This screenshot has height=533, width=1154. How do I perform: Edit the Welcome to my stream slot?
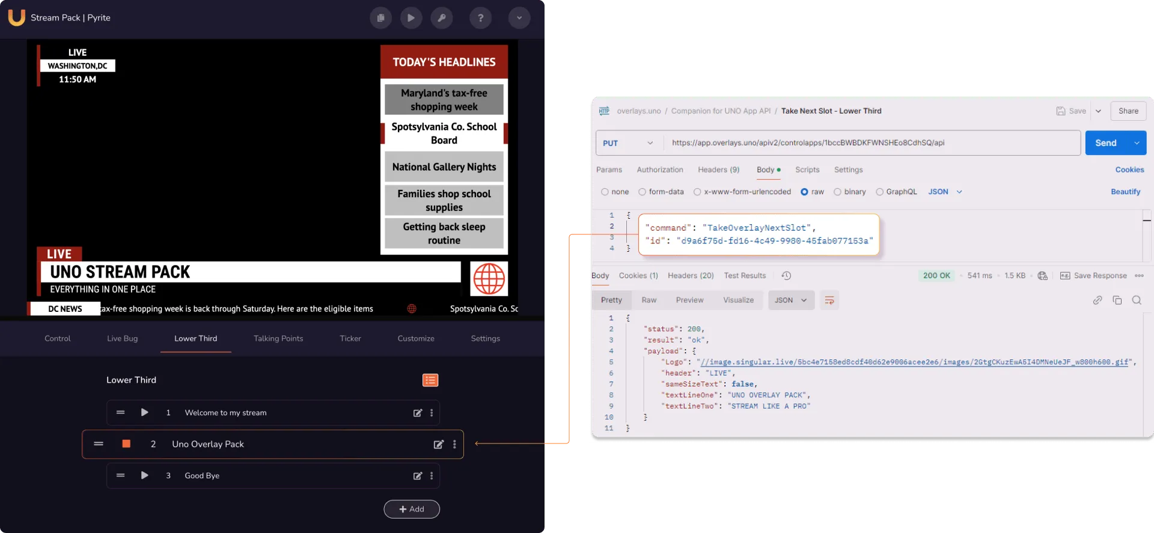[x=418, y=413]
